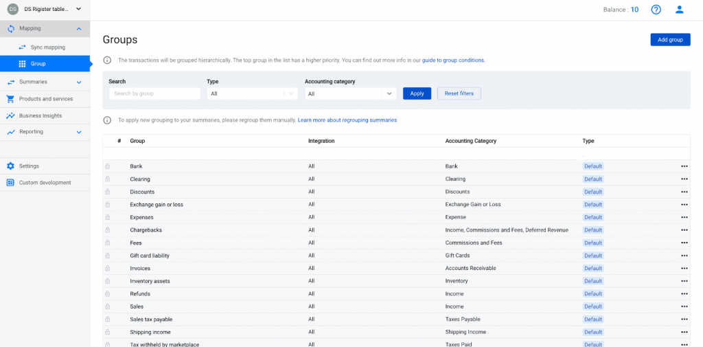Select Sync mapping in sidebar
This screenshot has width=703, height=347.
click(47, 47)
